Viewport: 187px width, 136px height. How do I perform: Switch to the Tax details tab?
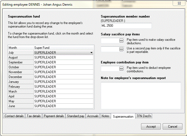click(x=34, y=116)
